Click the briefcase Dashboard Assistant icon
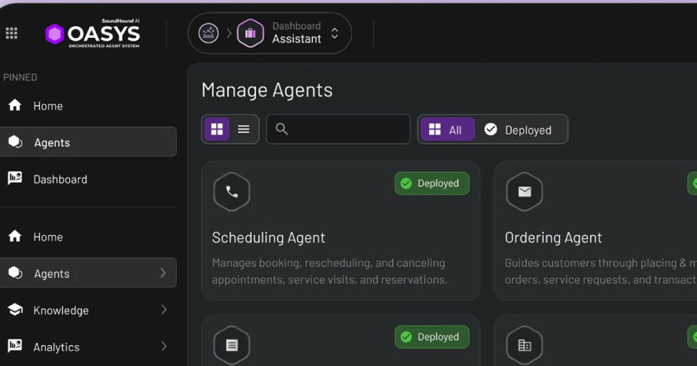697x366 pixels. click(250, 33)
